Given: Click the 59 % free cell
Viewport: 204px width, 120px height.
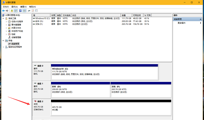Looking at the screenshot, I should pyautogui.click(x=147, y=24).
